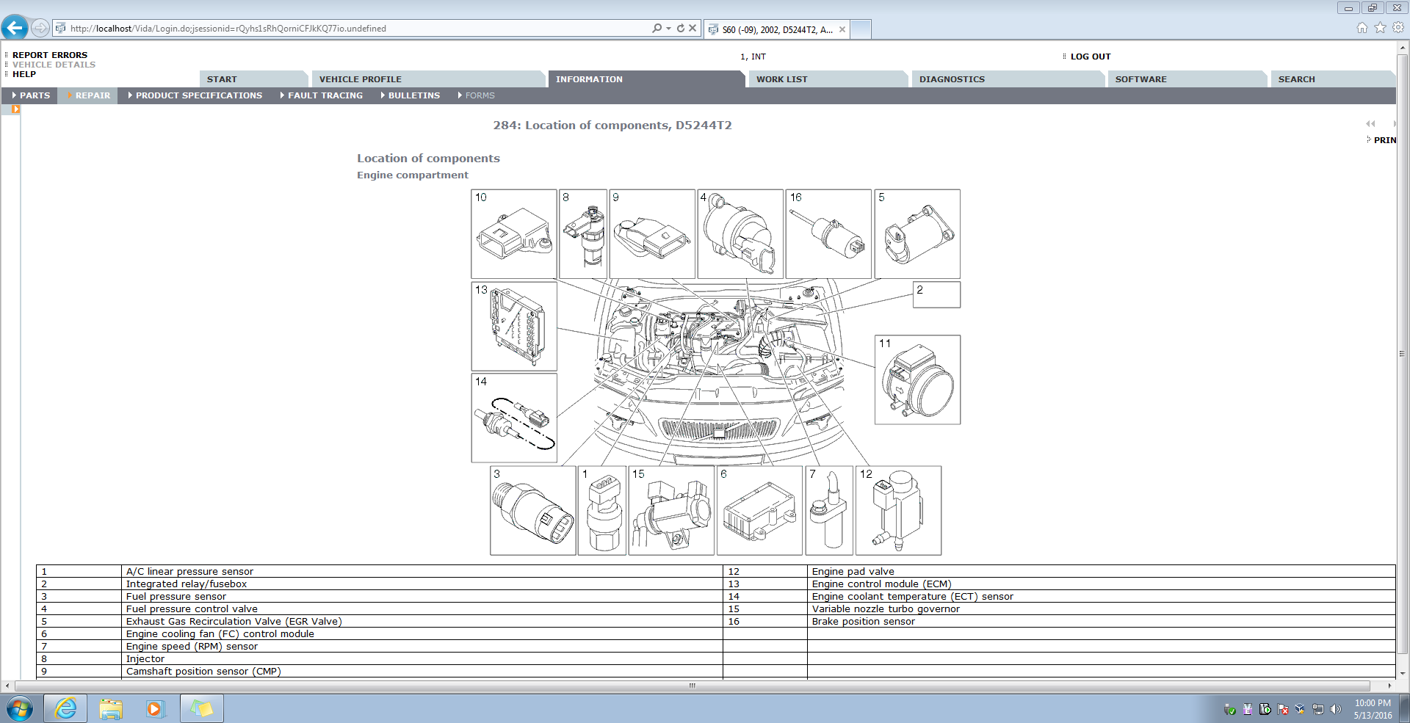Click the previous page double-arrow icon
1410x723 pixels.
1370,124
